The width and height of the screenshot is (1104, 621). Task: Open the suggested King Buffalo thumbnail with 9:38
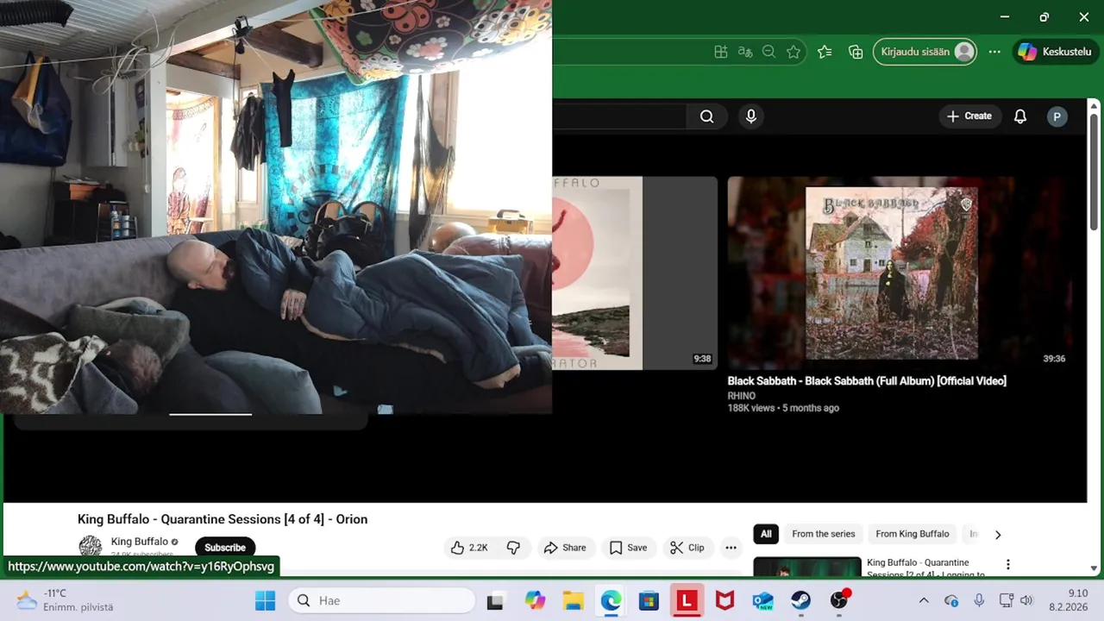[635, 273]
